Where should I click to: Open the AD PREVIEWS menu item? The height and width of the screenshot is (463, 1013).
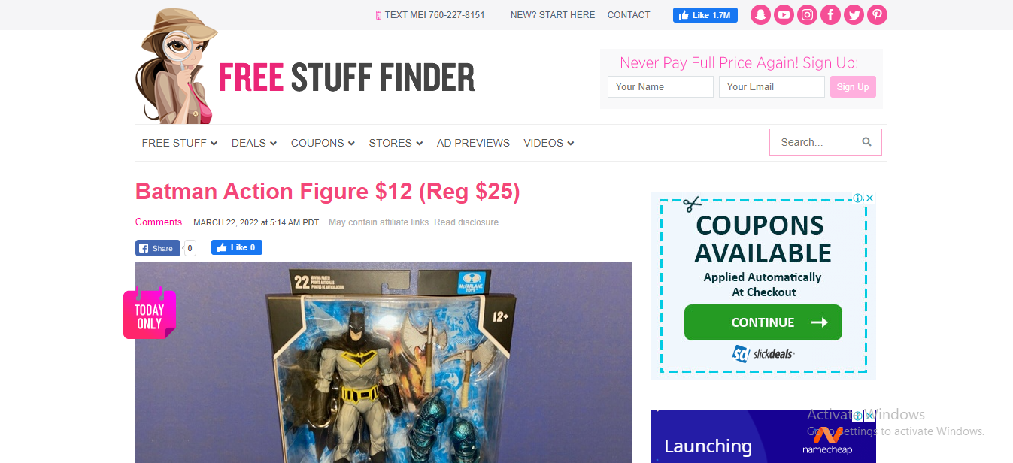(x=473, y=143)
